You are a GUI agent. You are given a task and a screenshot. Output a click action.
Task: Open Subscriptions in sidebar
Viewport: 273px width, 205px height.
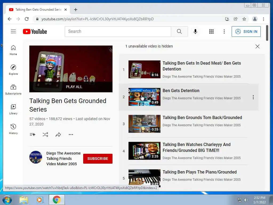13,90
